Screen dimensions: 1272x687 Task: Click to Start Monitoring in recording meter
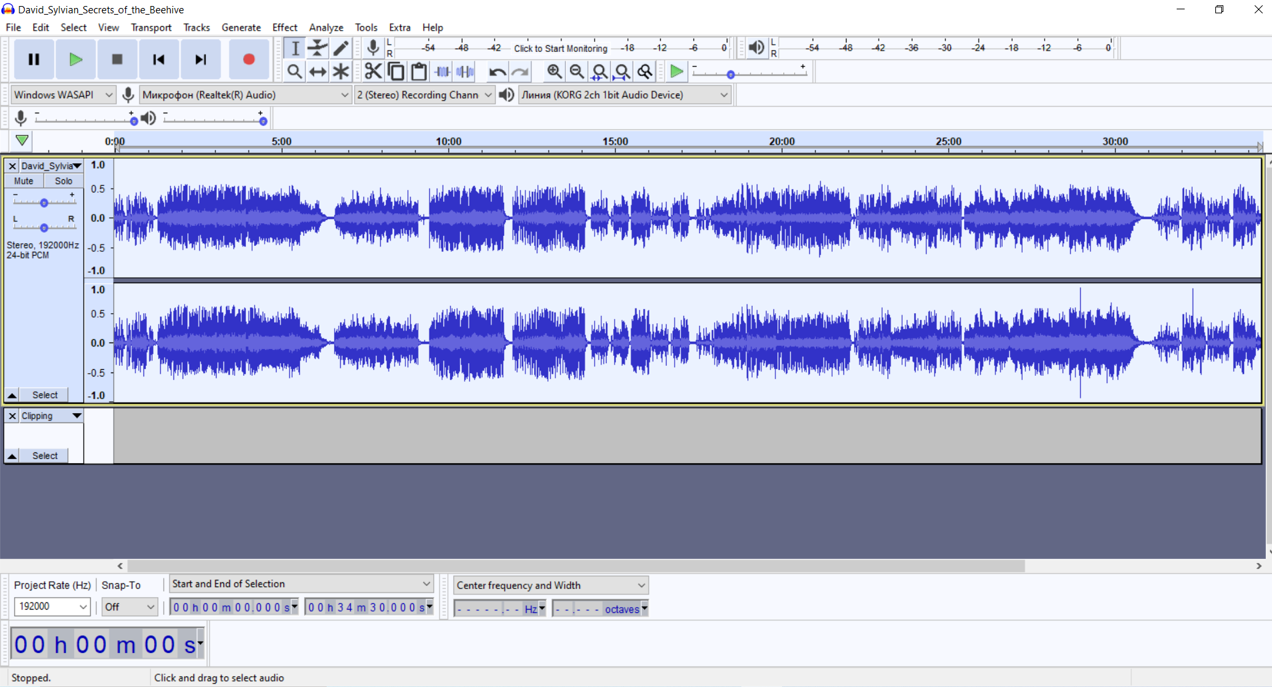coord(561,48)
